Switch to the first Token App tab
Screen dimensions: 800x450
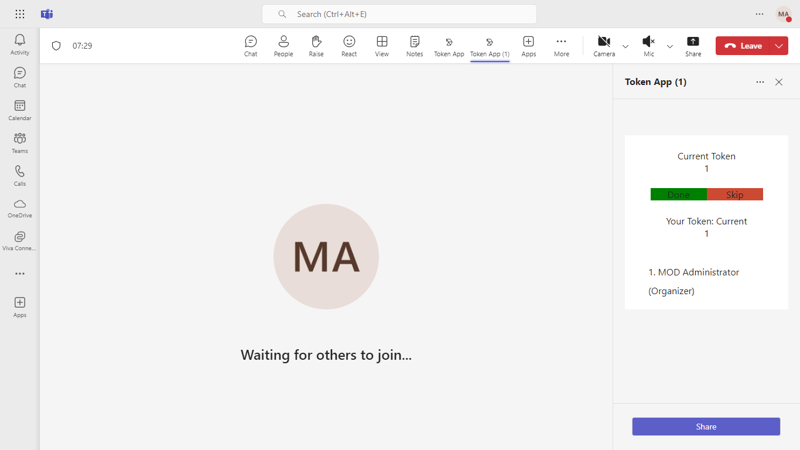[x=449, y=46]
